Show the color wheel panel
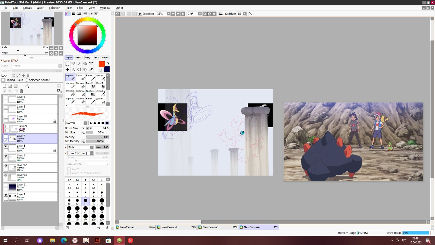 (x=68, y=14)
